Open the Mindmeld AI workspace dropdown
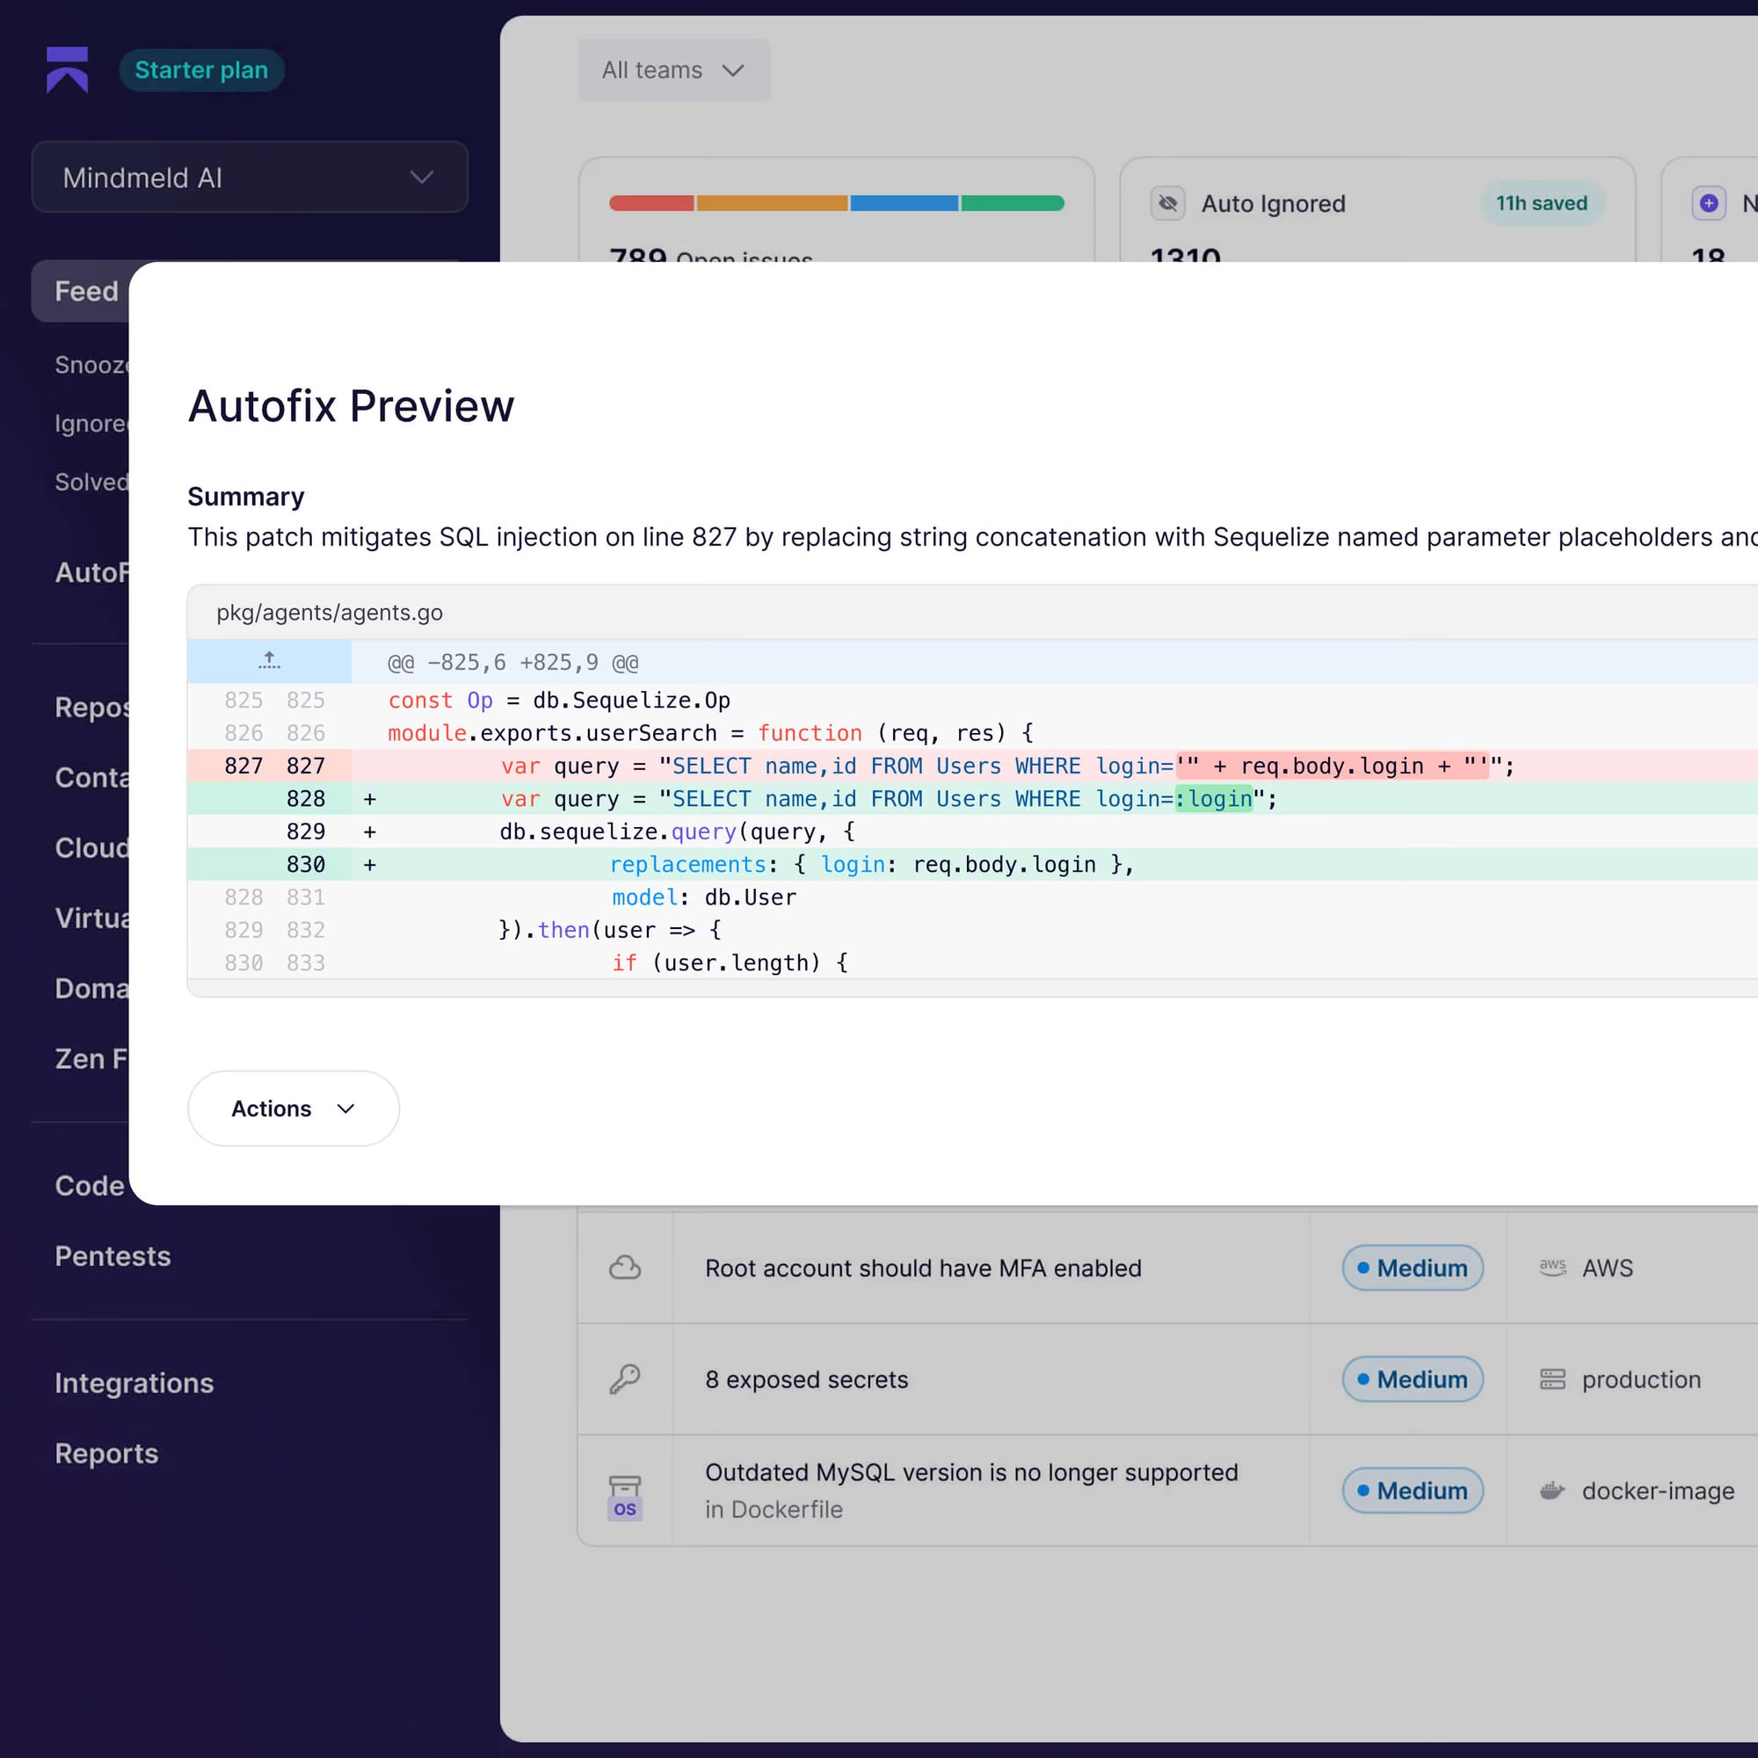The height and width of the screenshot is (1758, 1758). tap(250, 178)
